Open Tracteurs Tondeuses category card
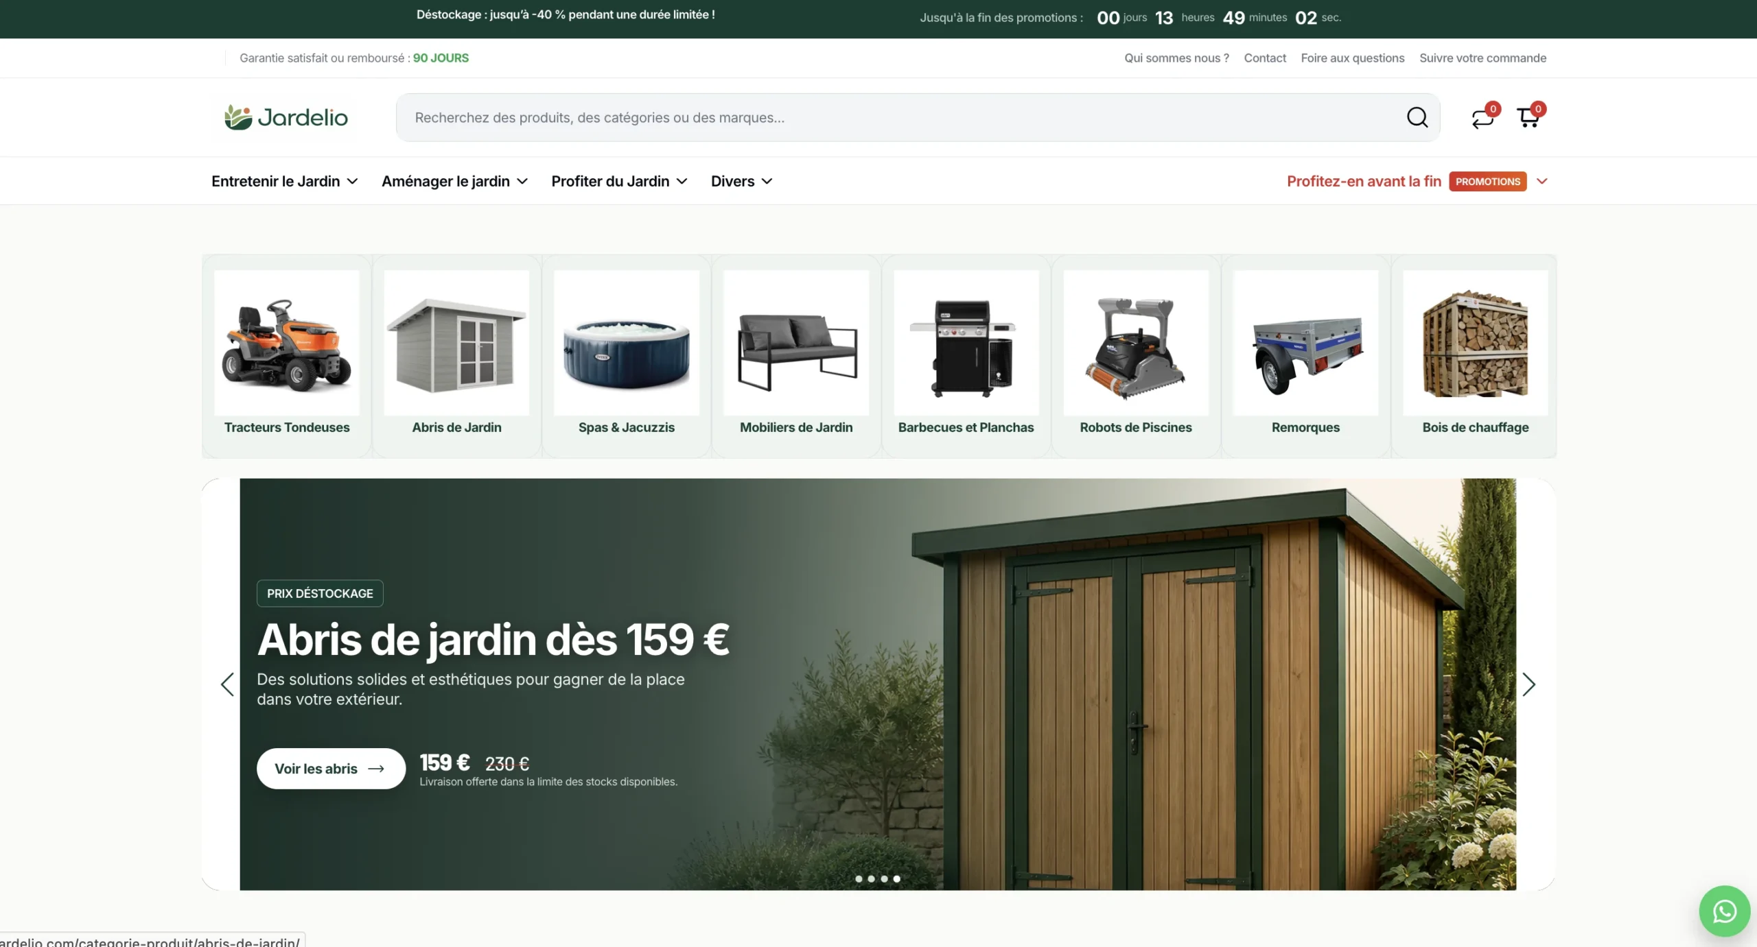This screenshot has height=947, width=1757. 287,356
